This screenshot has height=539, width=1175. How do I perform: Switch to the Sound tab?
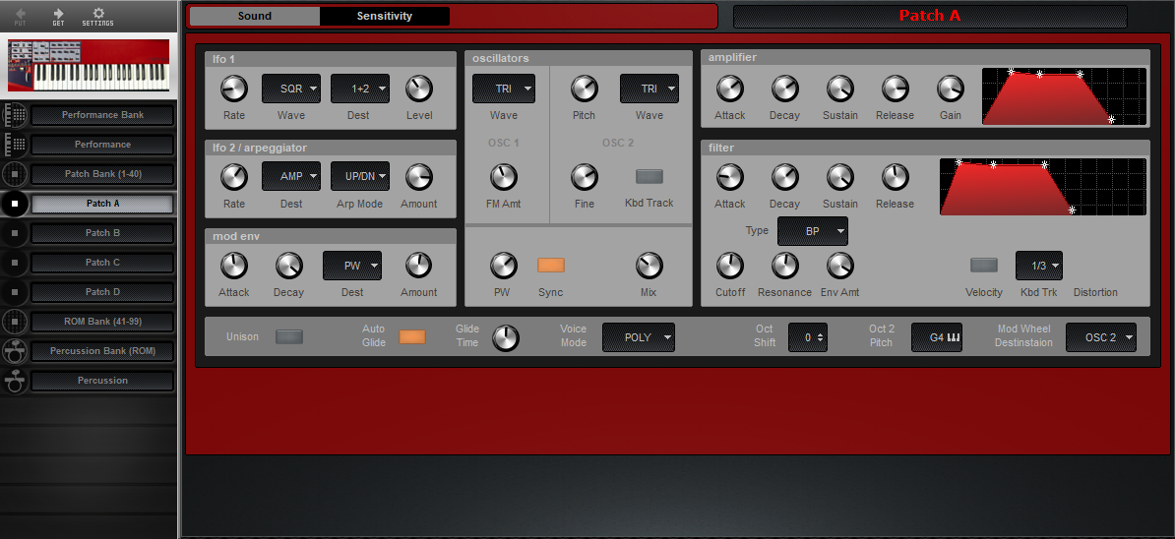(x=255, y=16)
